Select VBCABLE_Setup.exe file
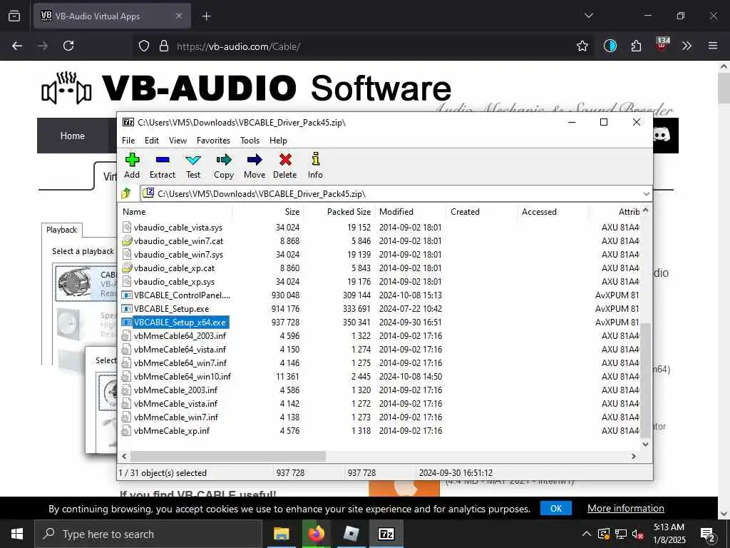The width and height of the screenshot is (730, 548). click(x=171, y=308)
